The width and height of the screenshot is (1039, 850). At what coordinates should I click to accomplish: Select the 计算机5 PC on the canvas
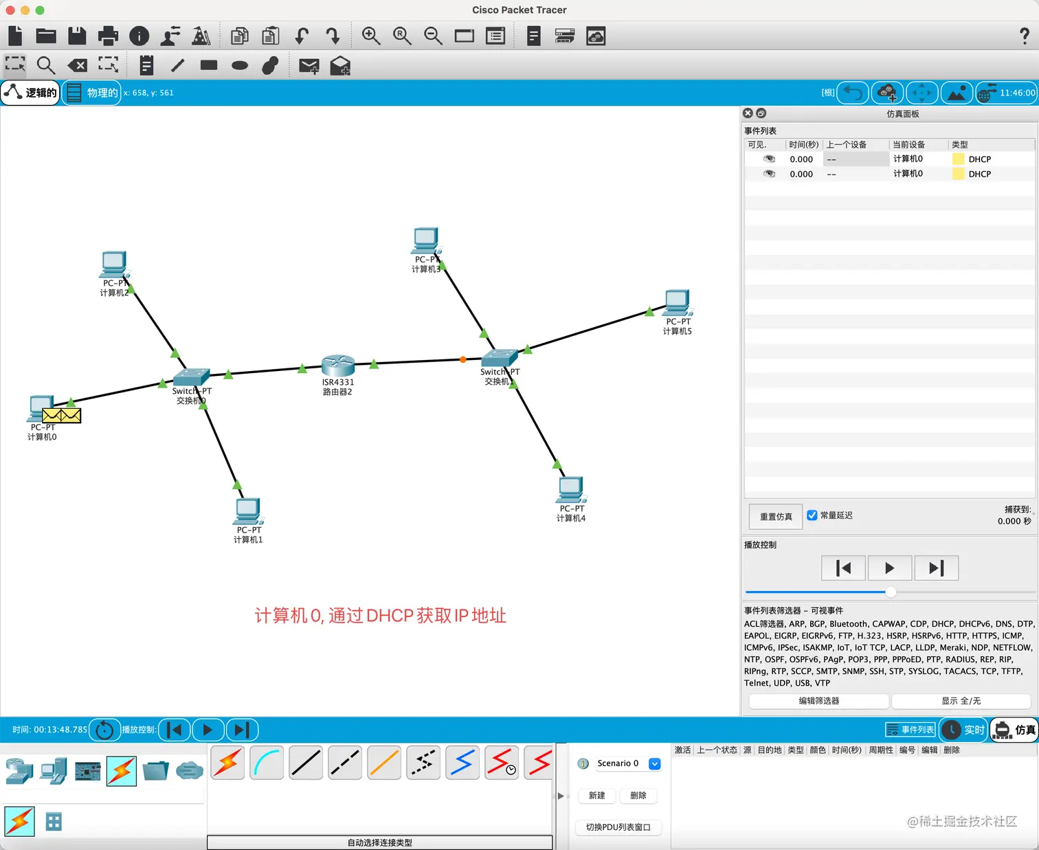(678, 303)
